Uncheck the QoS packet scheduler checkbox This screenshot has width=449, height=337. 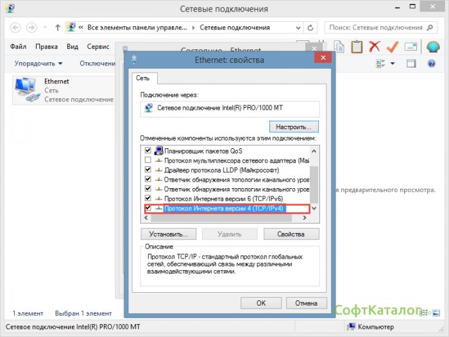148,150
